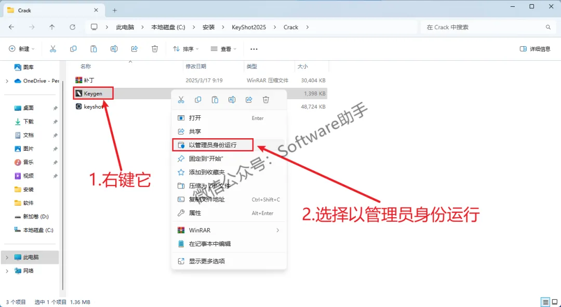Close the Crack tab

tap(96, 10)
